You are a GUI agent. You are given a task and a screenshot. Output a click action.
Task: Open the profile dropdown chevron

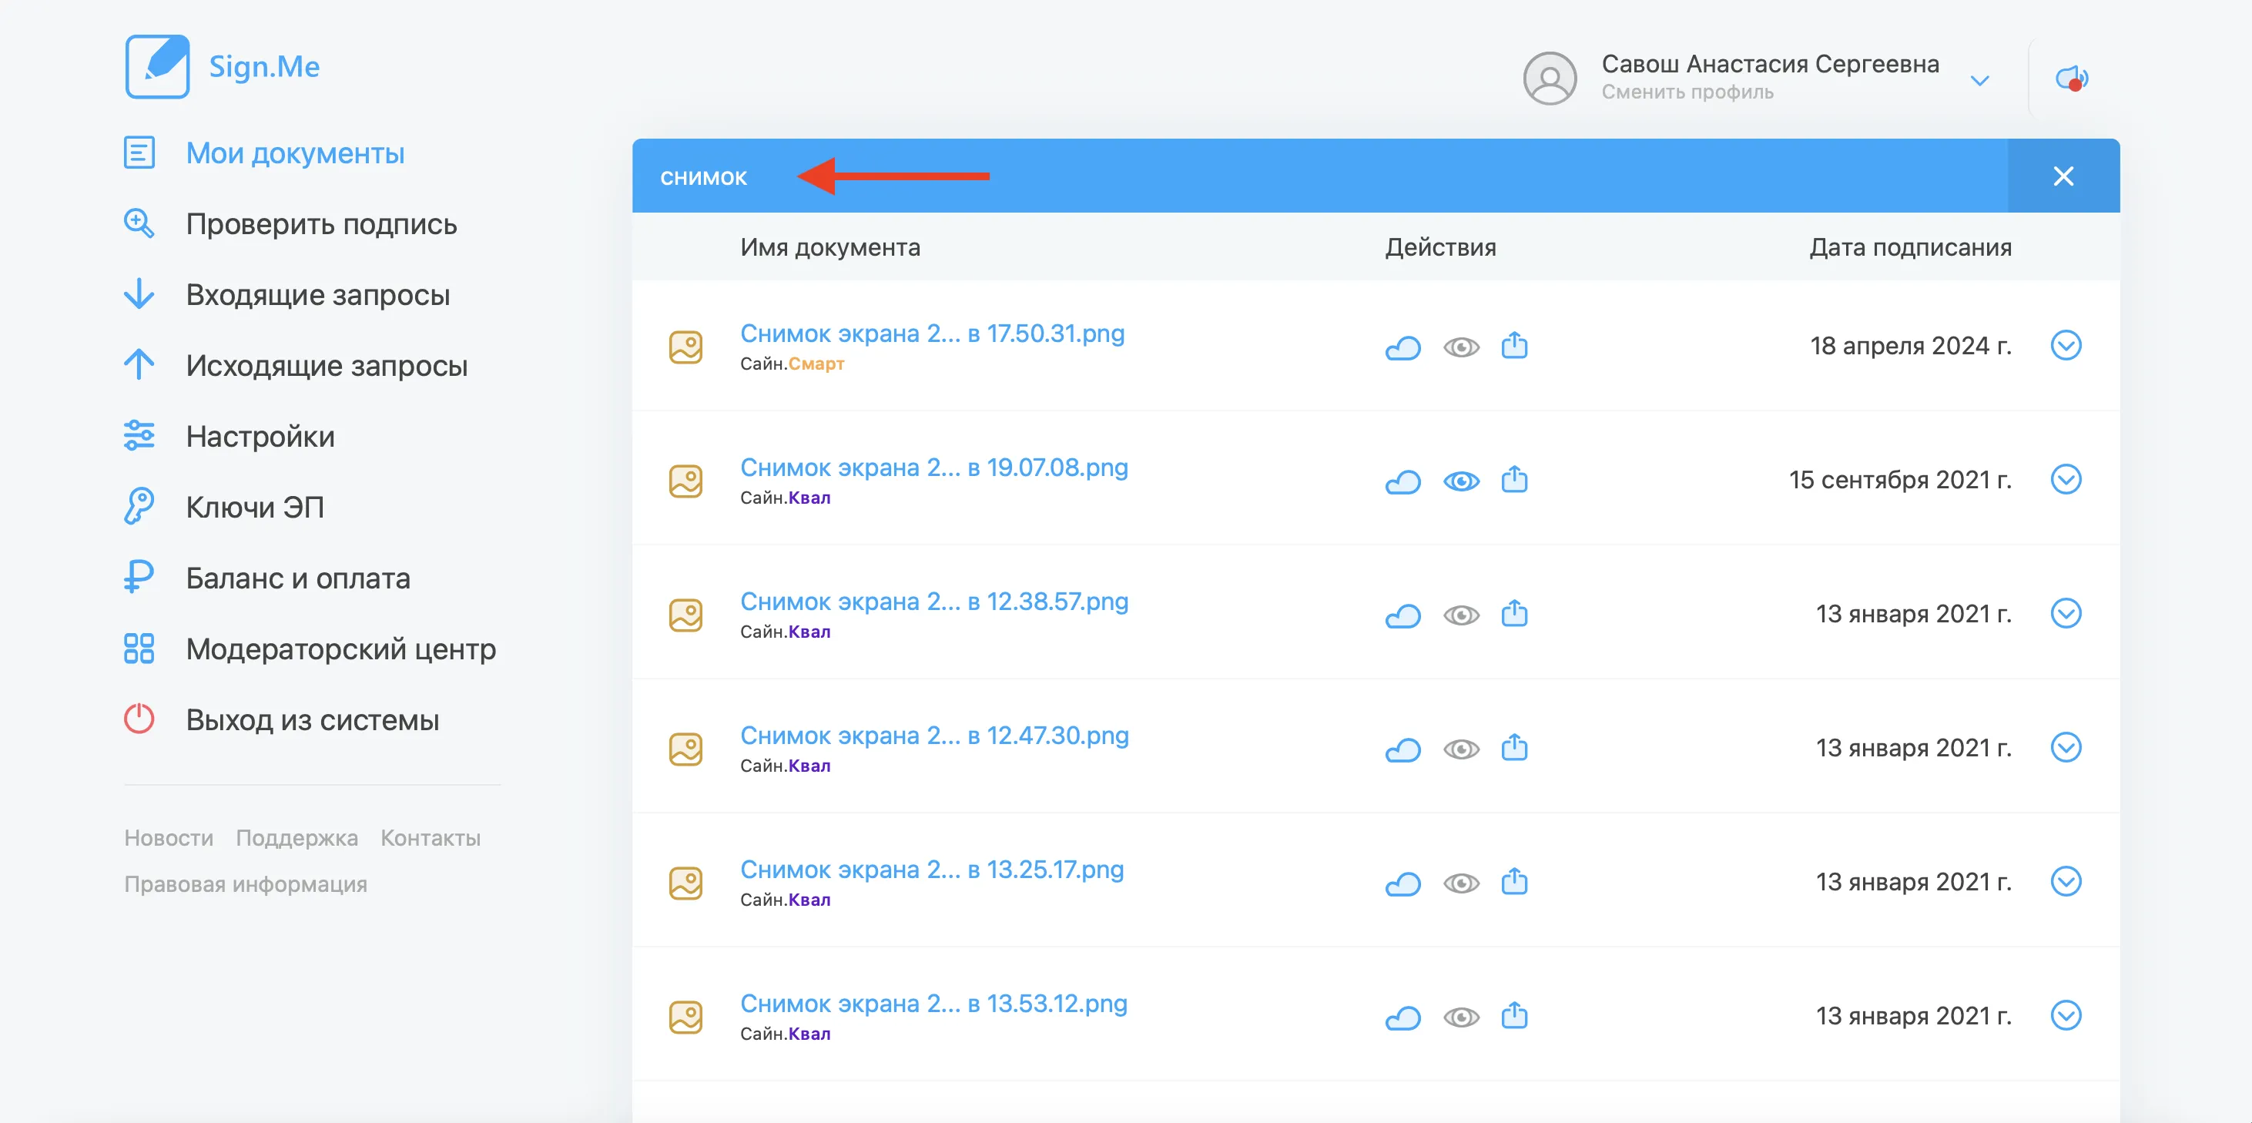pos(1979,80)
